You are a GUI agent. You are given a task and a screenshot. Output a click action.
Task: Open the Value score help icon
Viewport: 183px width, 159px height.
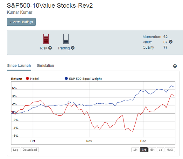[171, 42]
